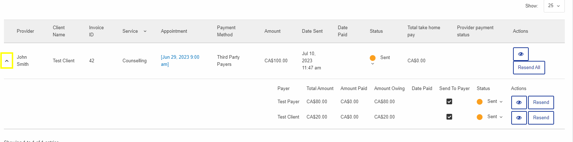The width and height of the screenshot is (573, 142).
Task: Resend invoice to Test Client
Action: coord(541,118)
